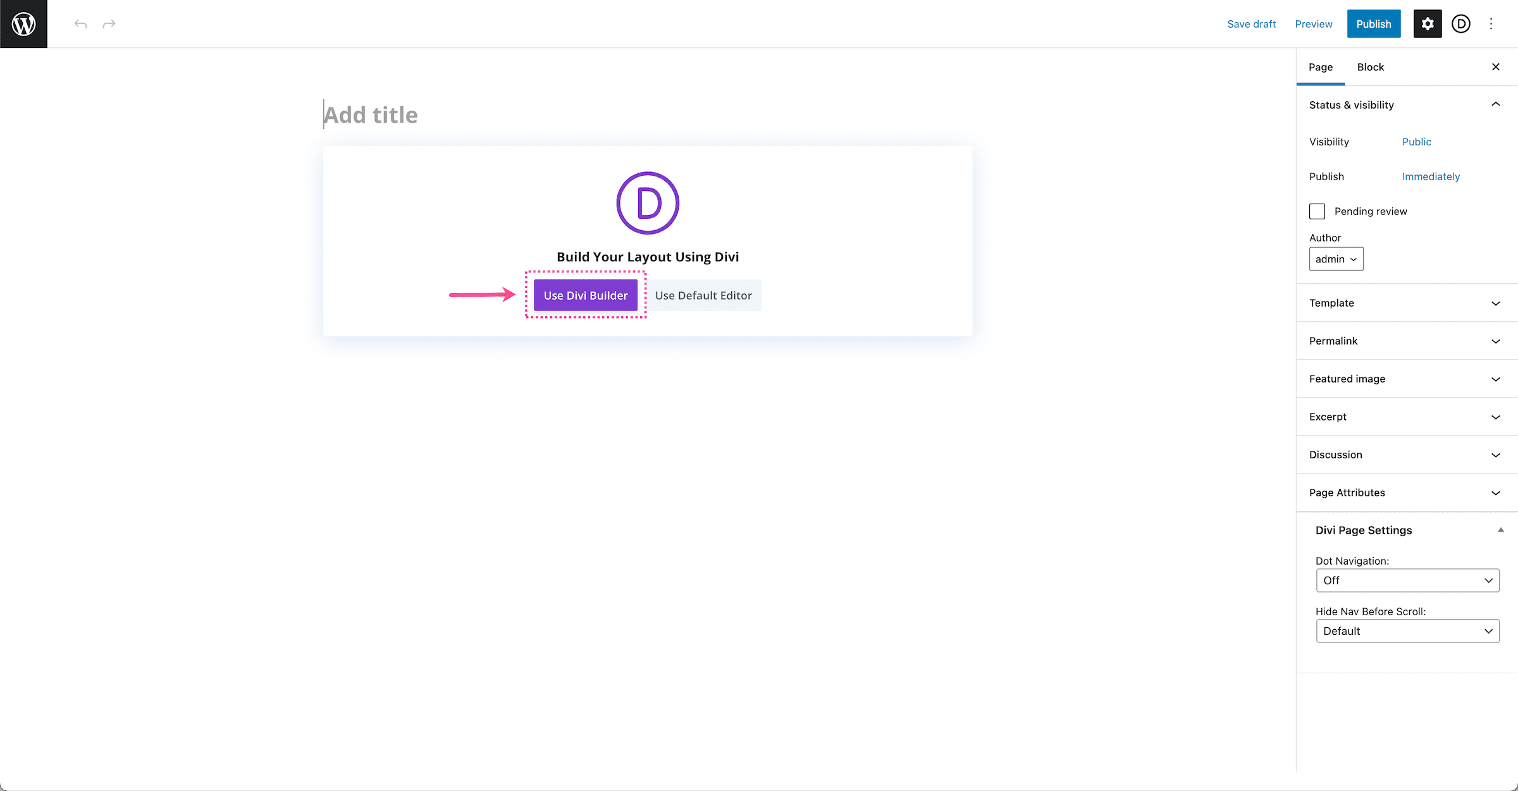Check the Pending review option
Image resolution: width=1518 pixels, height=791 pixels.
(1316, 211)
